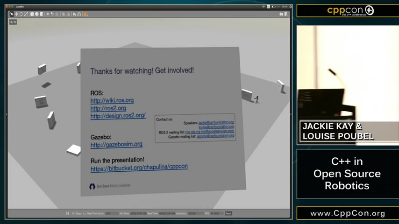The width and height of the screenshot is (399, 224).
Task: Click the orange view angle icon
Action: (85, 15)
